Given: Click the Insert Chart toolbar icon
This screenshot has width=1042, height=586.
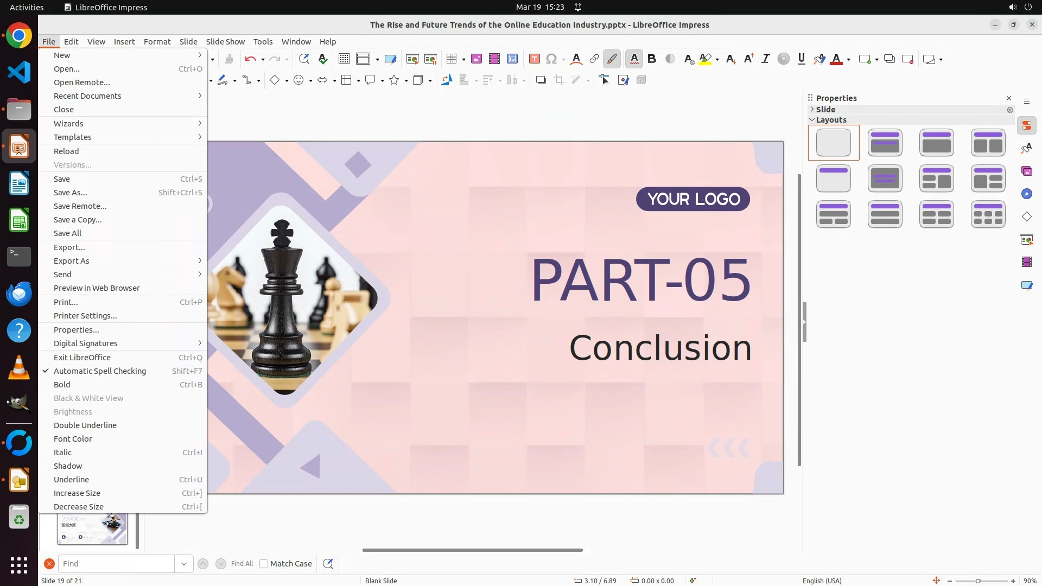Looking at the screenshot, I should 512,59.
